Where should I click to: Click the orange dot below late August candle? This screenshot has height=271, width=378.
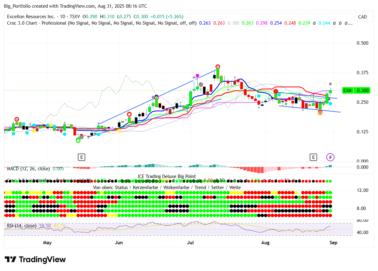point(320,113)
